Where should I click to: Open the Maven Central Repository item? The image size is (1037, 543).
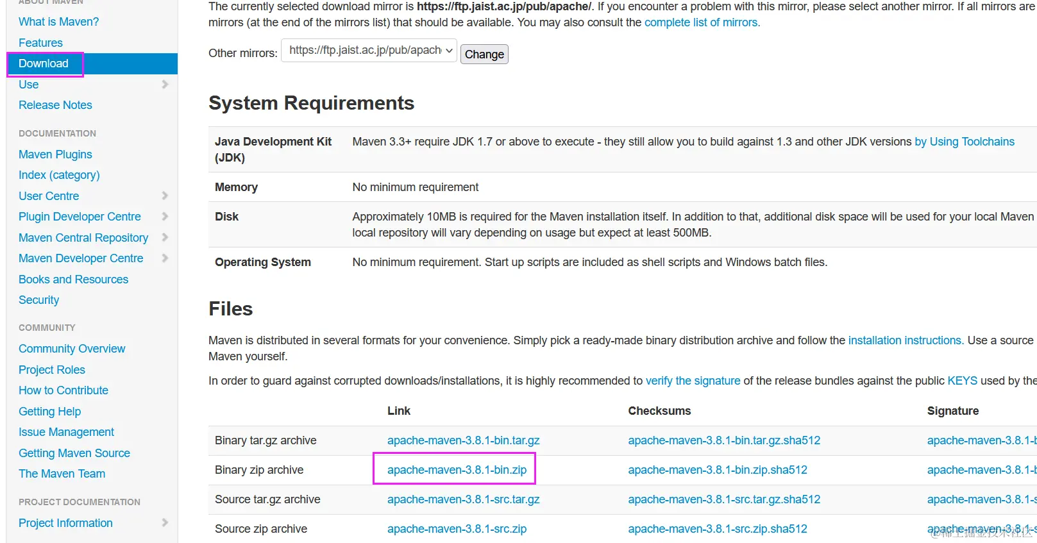point(83,238)
